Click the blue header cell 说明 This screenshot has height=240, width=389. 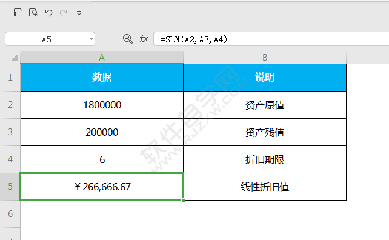pyautogui.click(x=265, y=78)
